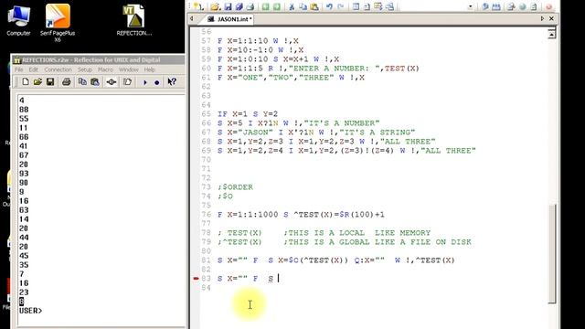Click editor vertical scrollbar up arrow
This screenshot has height=329, width=585.
click(x=552, y=34)
